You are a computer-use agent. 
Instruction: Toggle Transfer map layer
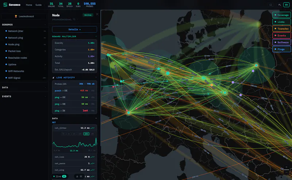(x=281, y=29)
